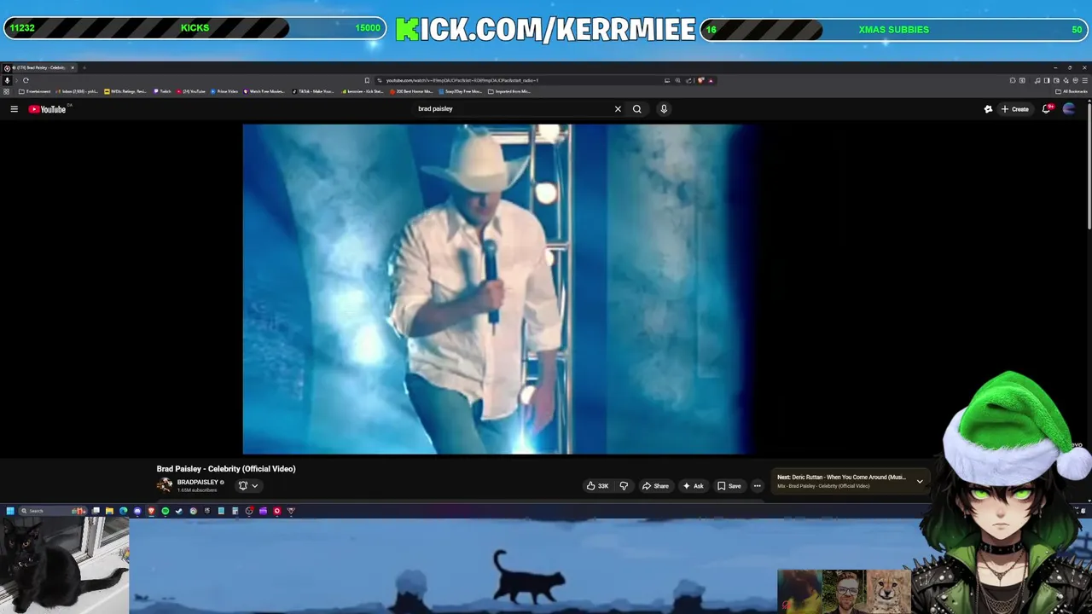Open the Inbox bookmark
This screenshot has width=1092, height=614.
coord(77,91)
